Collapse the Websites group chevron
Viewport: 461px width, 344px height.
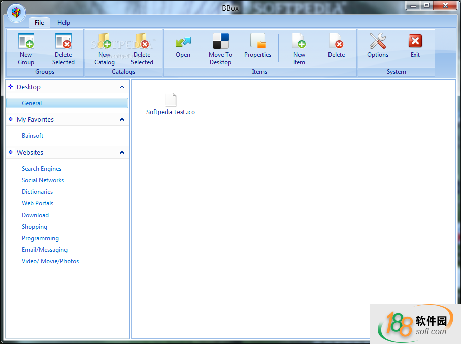tap(122, 153)
